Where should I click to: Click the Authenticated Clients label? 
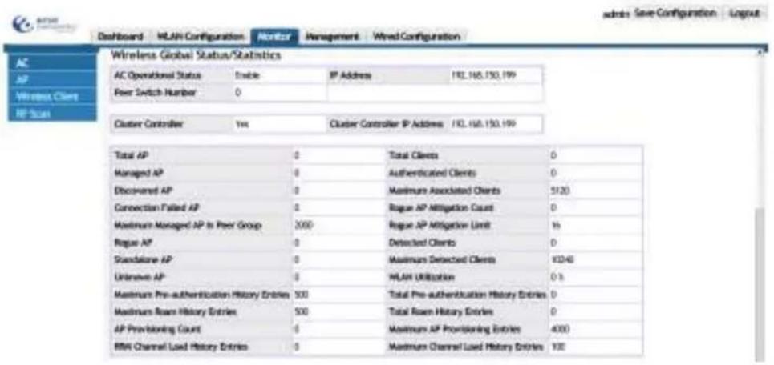point(432,173)
